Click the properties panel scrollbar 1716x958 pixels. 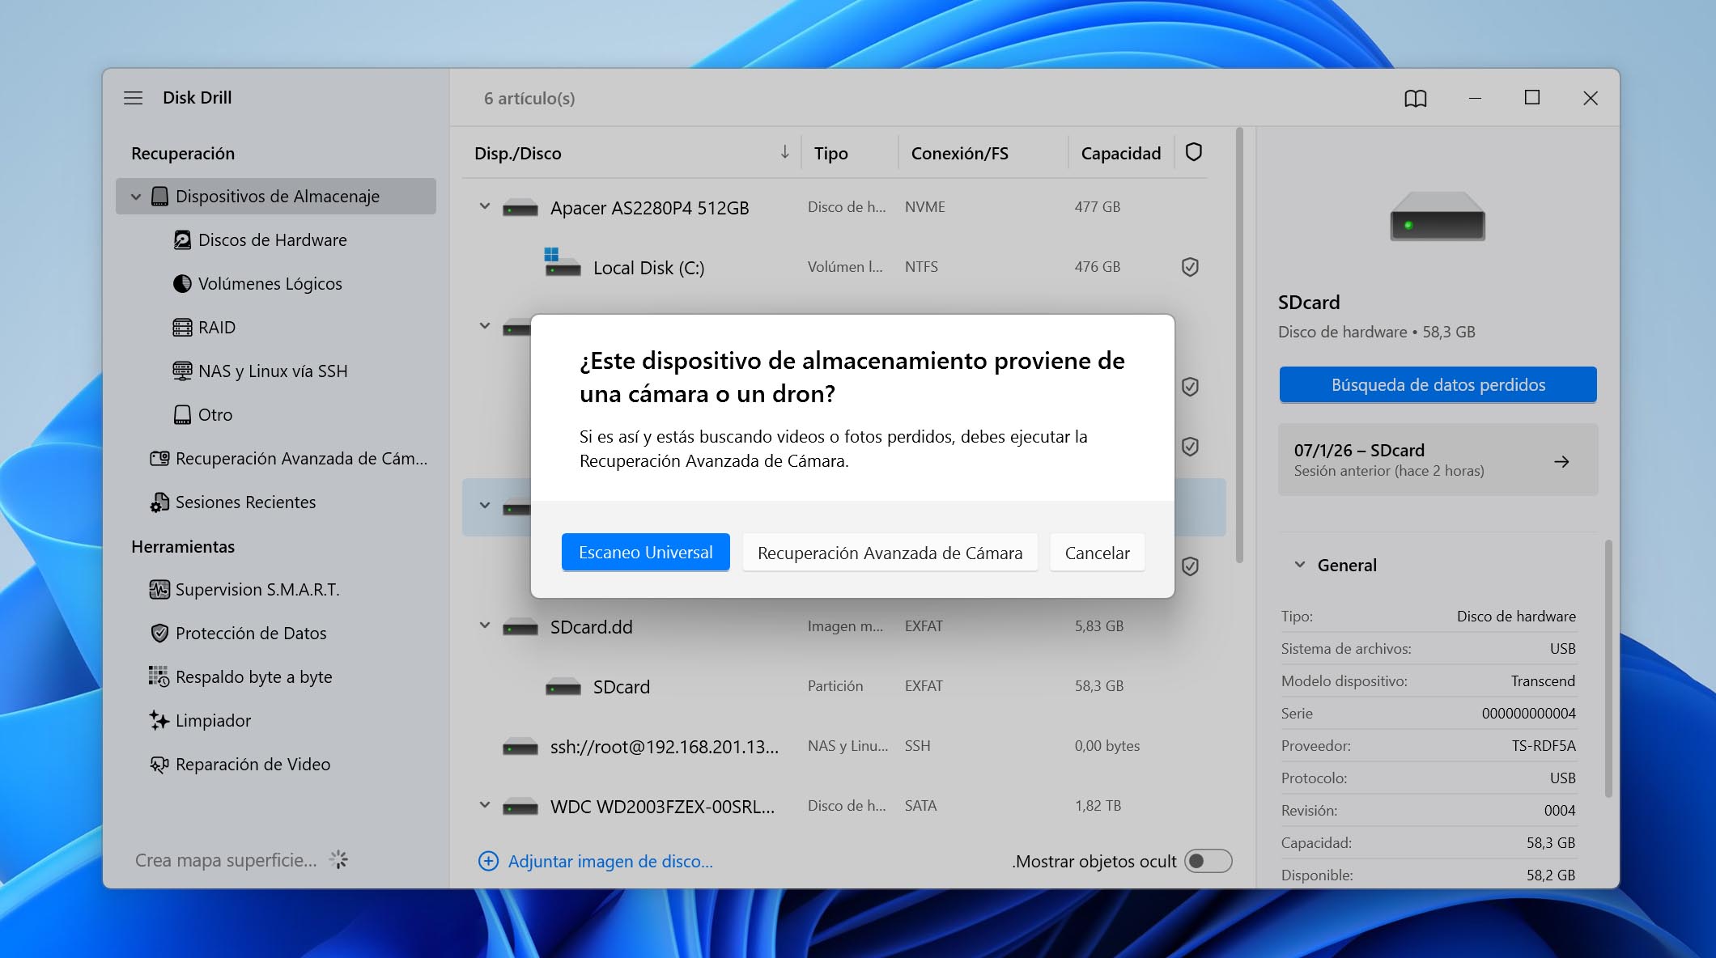1608,668
